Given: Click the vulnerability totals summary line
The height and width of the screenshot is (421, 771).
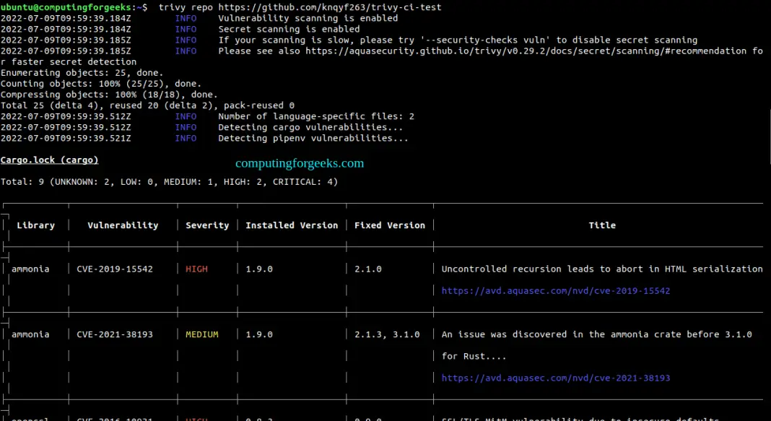Looking at the screenshot, I should click(x=170, y=181).
